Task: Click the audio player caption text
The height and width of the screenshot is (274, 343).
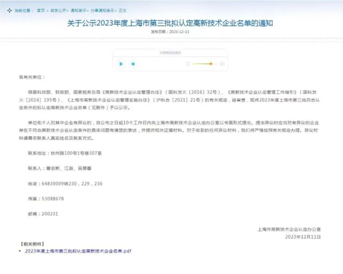Action: click(170, 53)
